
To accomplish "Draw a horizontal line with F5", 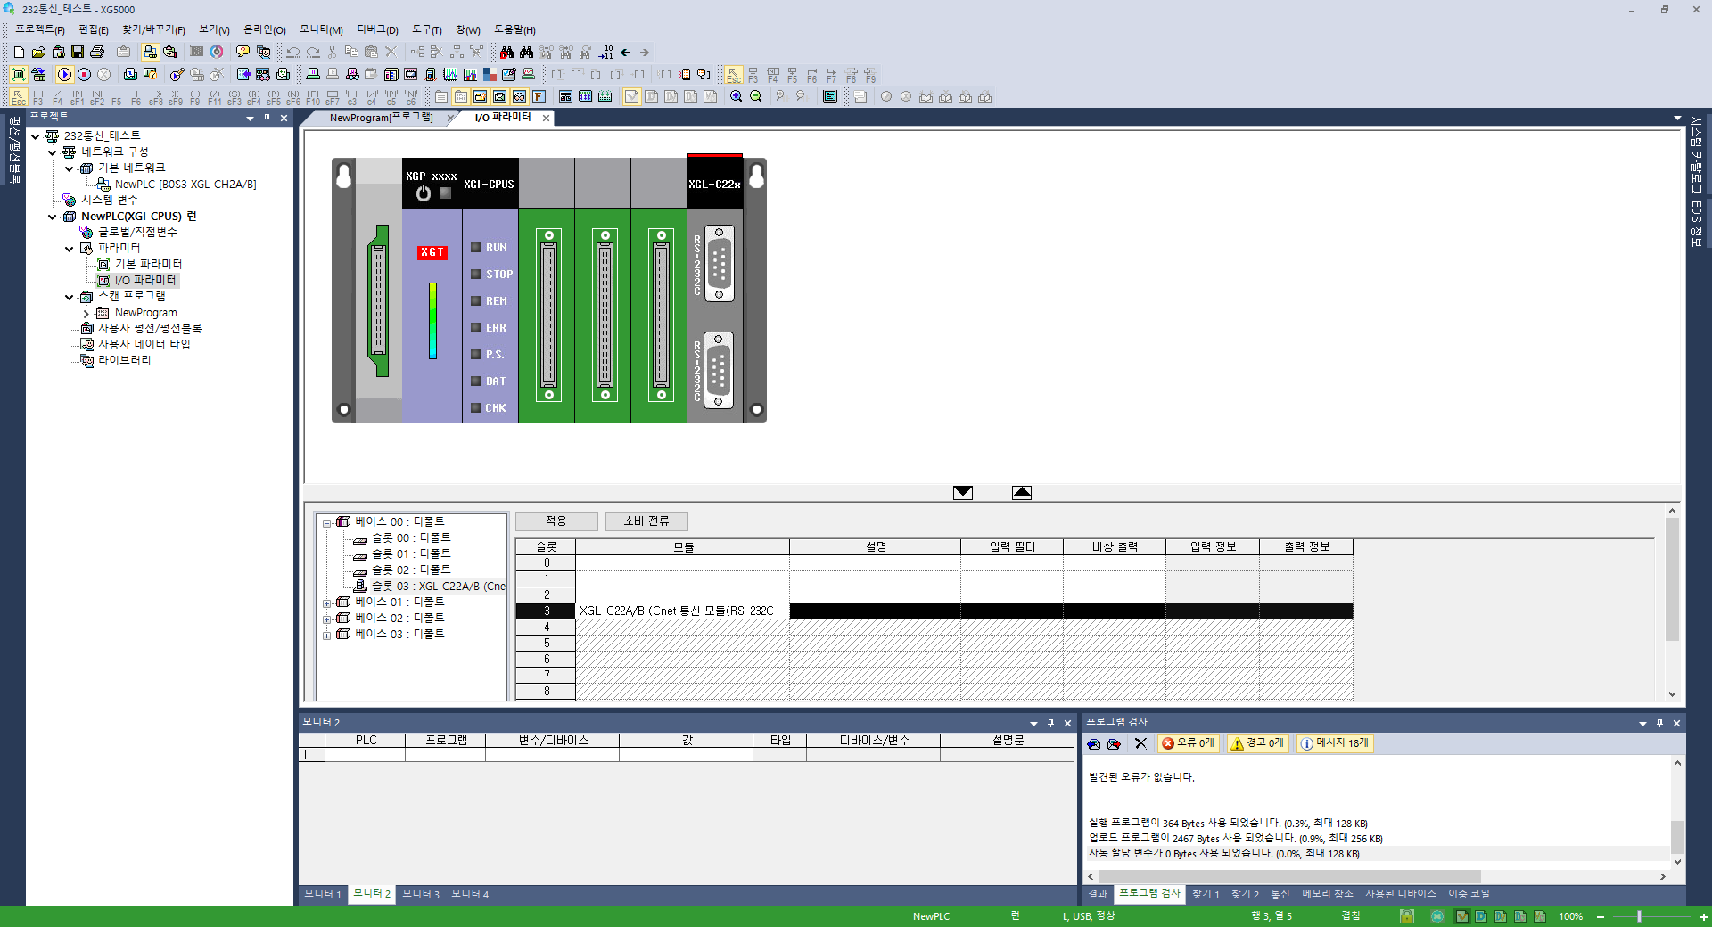I will (x=116, y=96).
